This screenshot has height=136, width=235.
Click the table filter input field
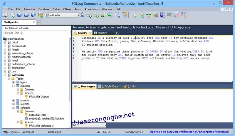tap(36, 33)
